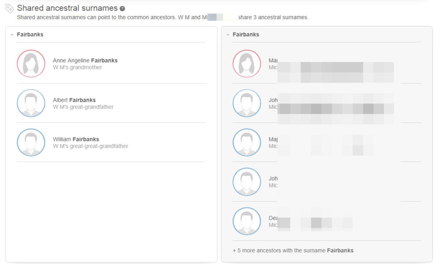Click William Fairbanks's profile avatar
This screenshot has height=264, width=446.
pos(31,142)
